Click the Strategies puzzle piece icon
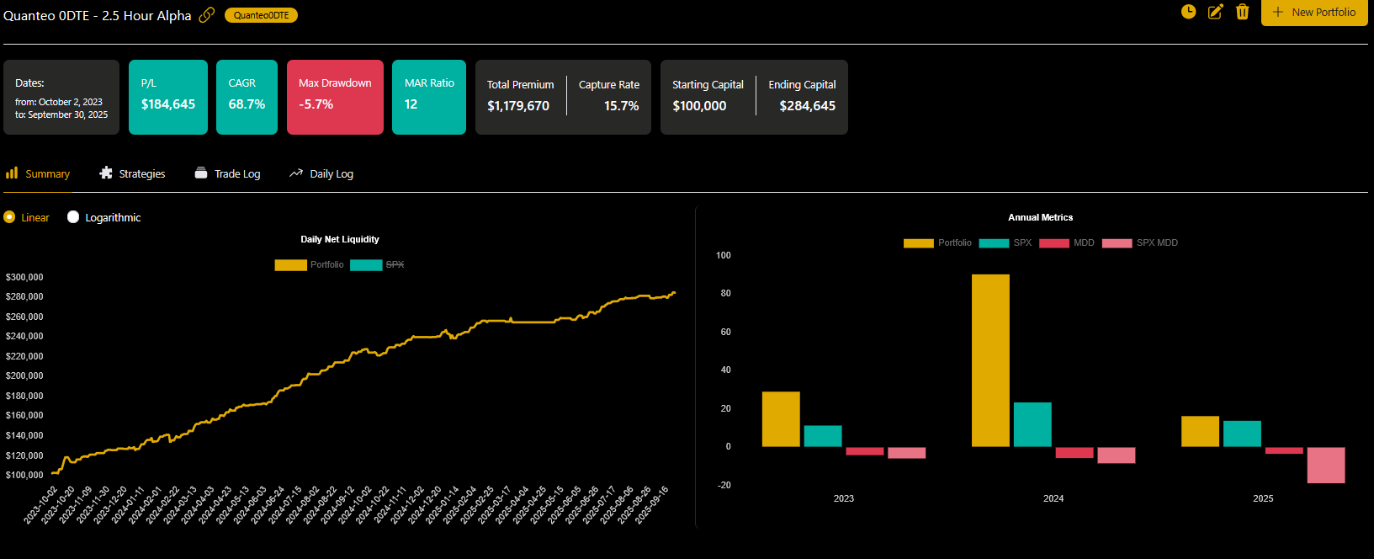The image size is (1374, 559). click(x=106, y=173)
